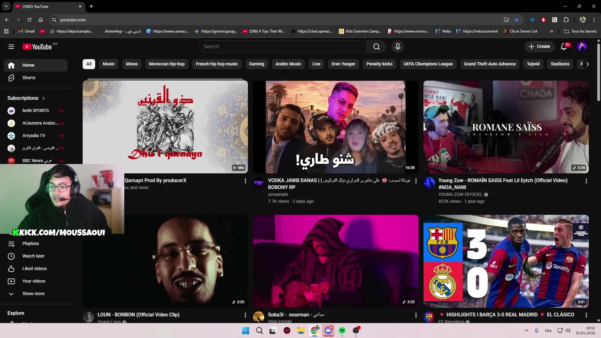The height and width of the screenshot is (338, 601).
Task: Select the Moroccan hip-hop chip
Action: click(167, 64)
